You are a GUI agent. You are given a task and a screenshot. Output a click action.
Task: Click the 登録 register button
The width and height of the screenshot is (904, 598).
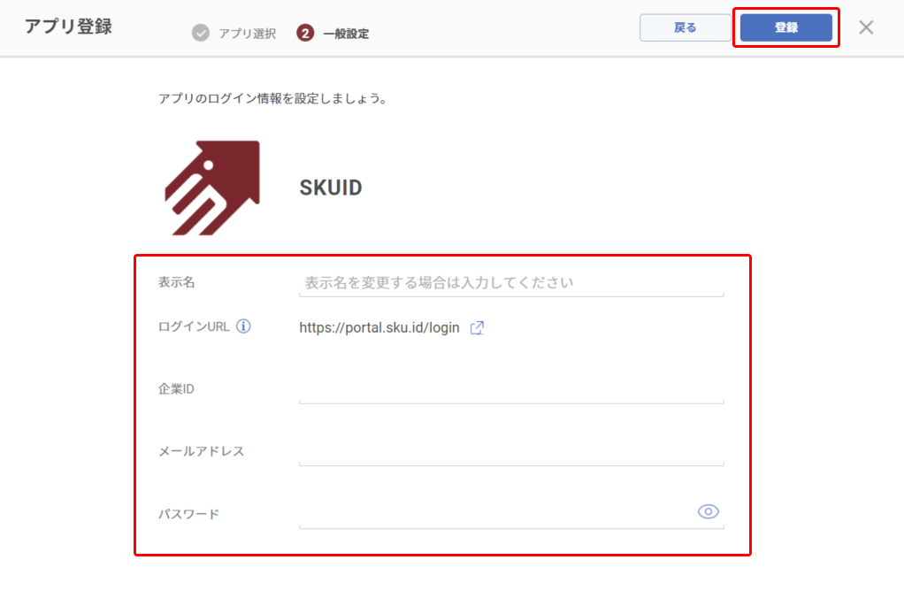click(785, 27)
